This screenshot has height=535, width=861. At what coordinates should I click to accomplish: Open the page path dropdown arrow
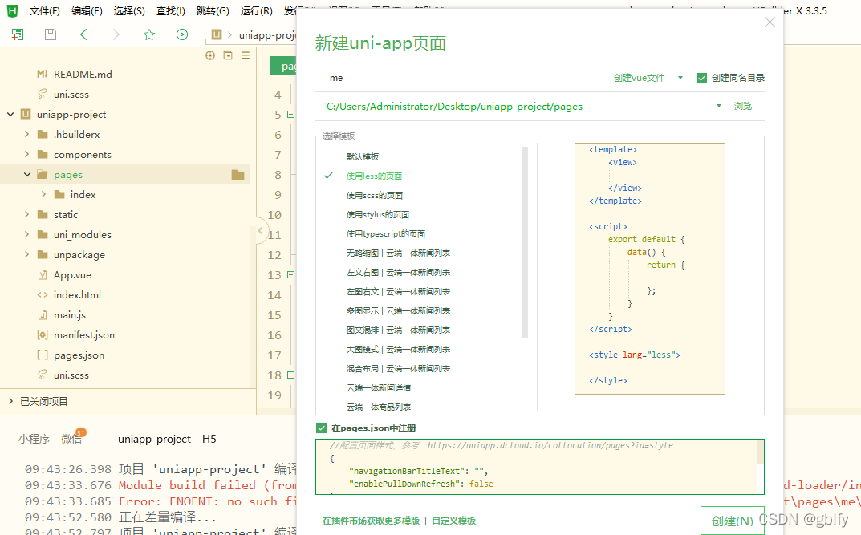(718, 106)
